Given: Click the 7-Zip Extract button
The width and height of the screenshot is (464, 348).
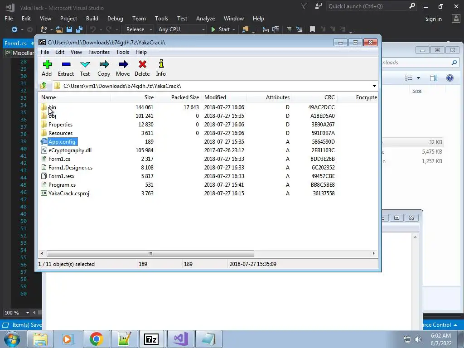Looking at the screenshot, I should (66, 68).
